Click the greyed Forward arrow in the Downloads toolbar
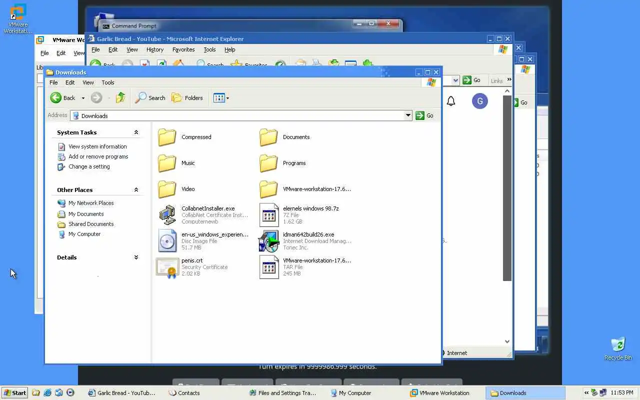640x400 pixels. [x=96, y=98]
